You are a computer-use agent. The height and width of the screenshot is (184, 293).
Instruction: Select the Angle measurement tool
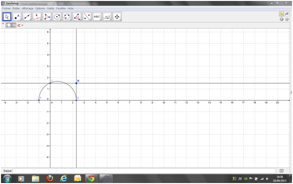(x=77, y=17)
